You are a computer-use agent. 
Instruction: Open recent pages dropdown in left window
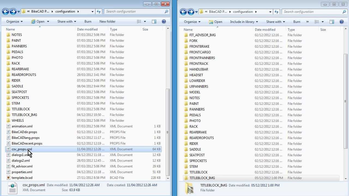pos(19,11)
